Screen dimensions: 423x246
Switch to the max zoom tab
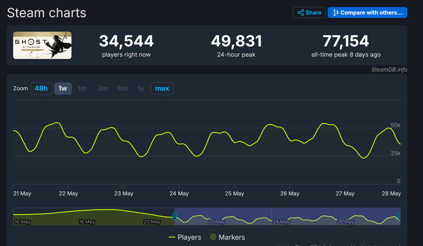coord(162,88)
